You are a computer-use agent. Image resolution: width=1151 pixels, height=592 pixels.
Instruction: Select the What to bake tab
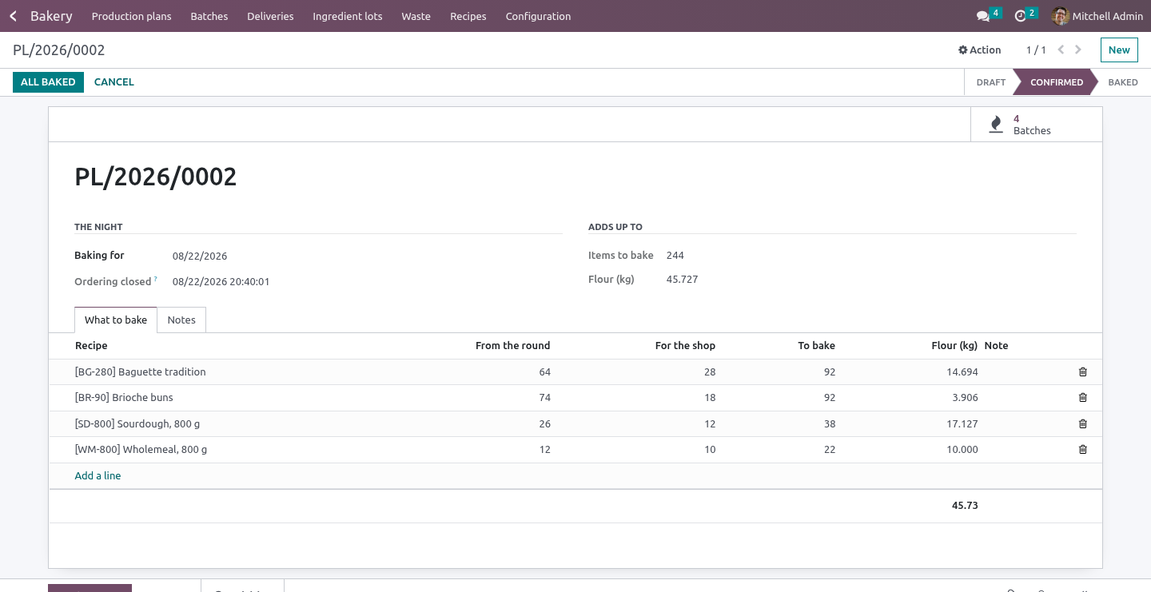[x=116, y=320]
